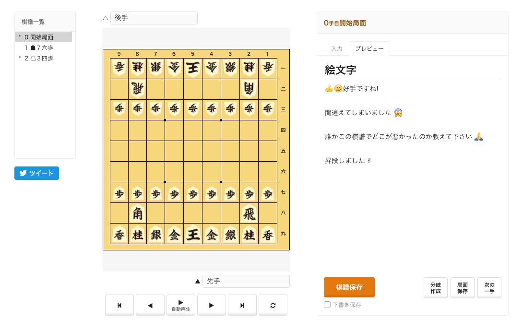This screenshot has height=331, width=523.
Task: Click the 次の一手 button
Action: (489, 287)
